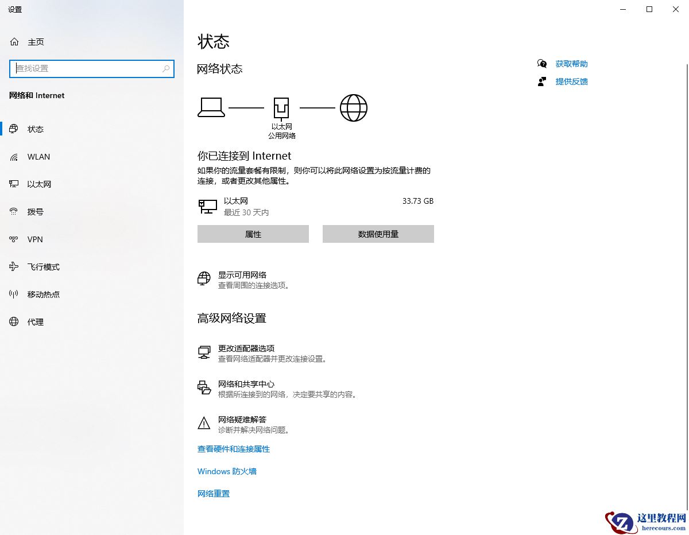Click the 显示可用网络 globe icon
689x535 pixels.
coord(204,279)
